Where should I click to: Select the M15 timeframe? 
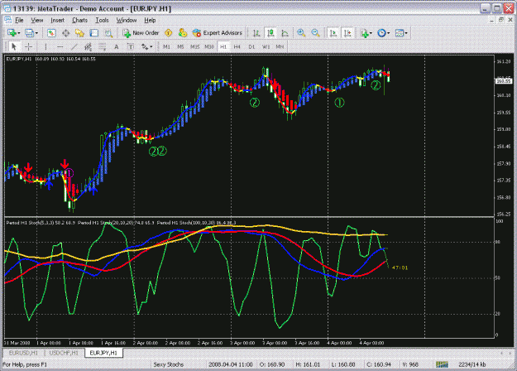pos(195,47)
